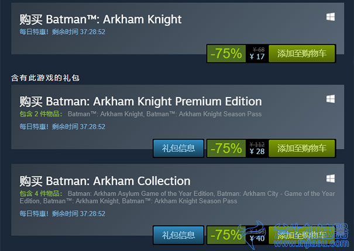The width and height of the screenshot is (354, 251).
Task: Click the Arkham Knight Premium Edition title
Action: 140,101
